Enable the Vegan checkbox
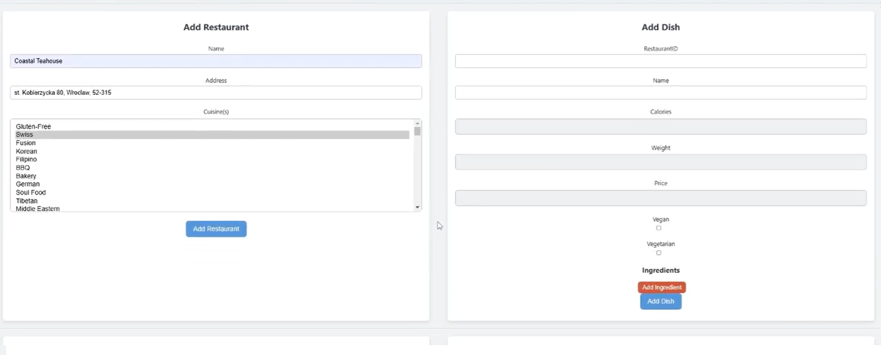The height and width of the screenshot is (355, 881). click(659, 228)
